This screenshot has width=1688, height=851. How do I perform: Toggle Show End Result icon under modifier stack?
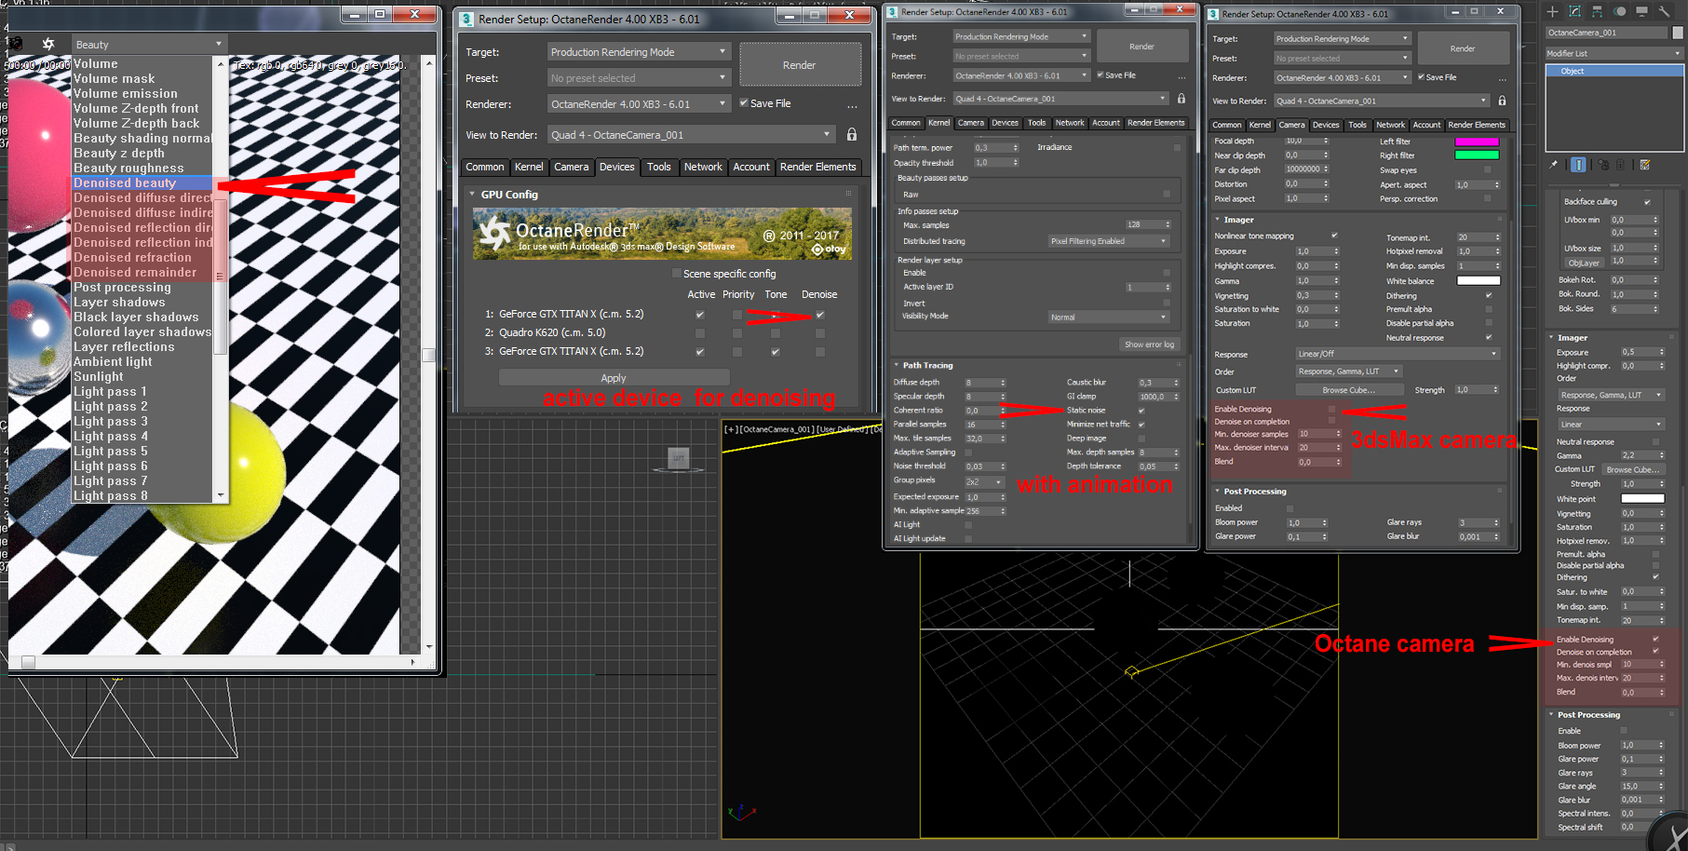pyautogui.click(x=1578, y=165)
